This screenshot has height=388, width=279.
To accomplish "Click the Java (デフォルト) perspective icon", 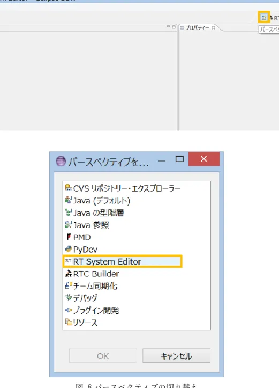I will [x=69, y=200].
